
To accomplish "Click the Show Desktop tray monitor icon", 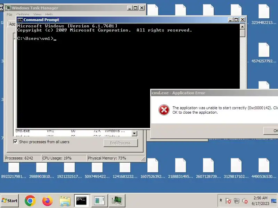I will [x=274, y=201].
